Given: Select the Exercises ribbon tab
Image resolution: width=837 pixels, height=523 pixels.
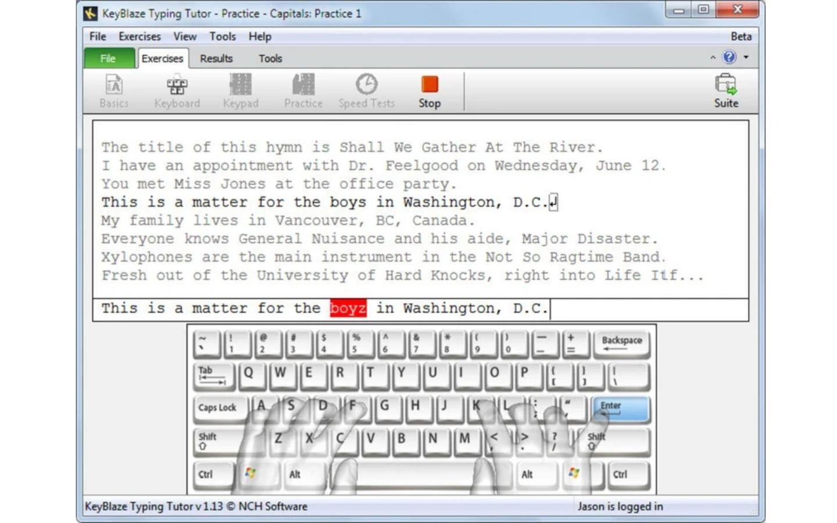Looking at the screenshot, I should click(162, 58).
